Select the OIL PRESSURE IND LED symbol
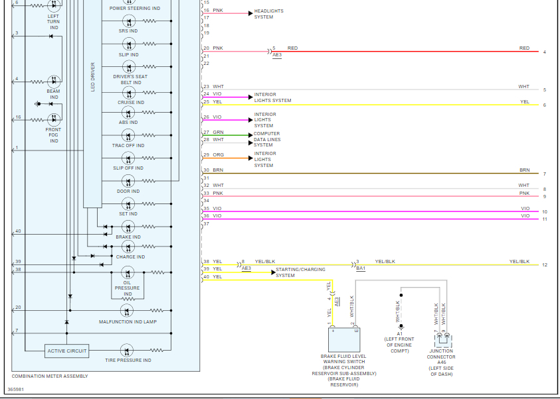This screenshot has height=399, width=560. point(128,272)
